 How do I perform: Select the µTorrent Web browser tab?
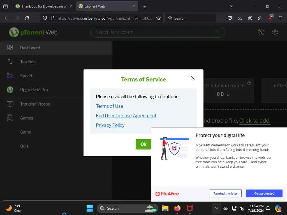coord(107,6)
